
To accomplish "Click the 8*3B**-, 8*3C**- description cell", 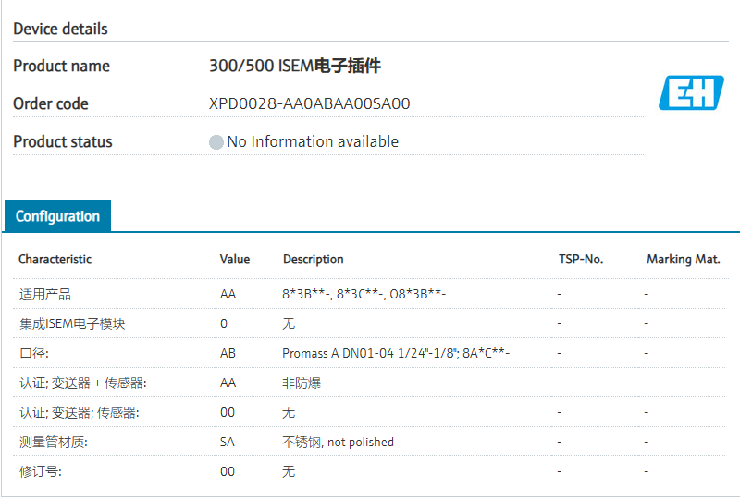I will [364, 294].
